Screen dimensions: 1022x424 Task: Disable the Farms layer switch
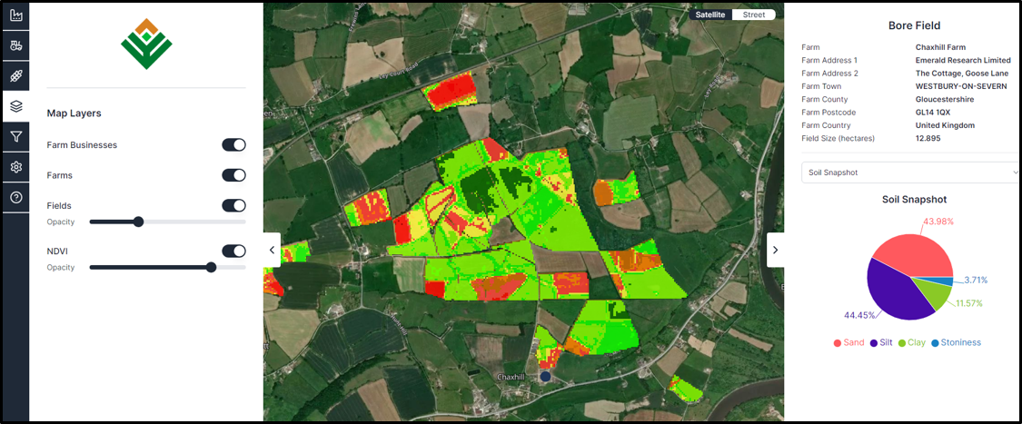tap(233, 175)
